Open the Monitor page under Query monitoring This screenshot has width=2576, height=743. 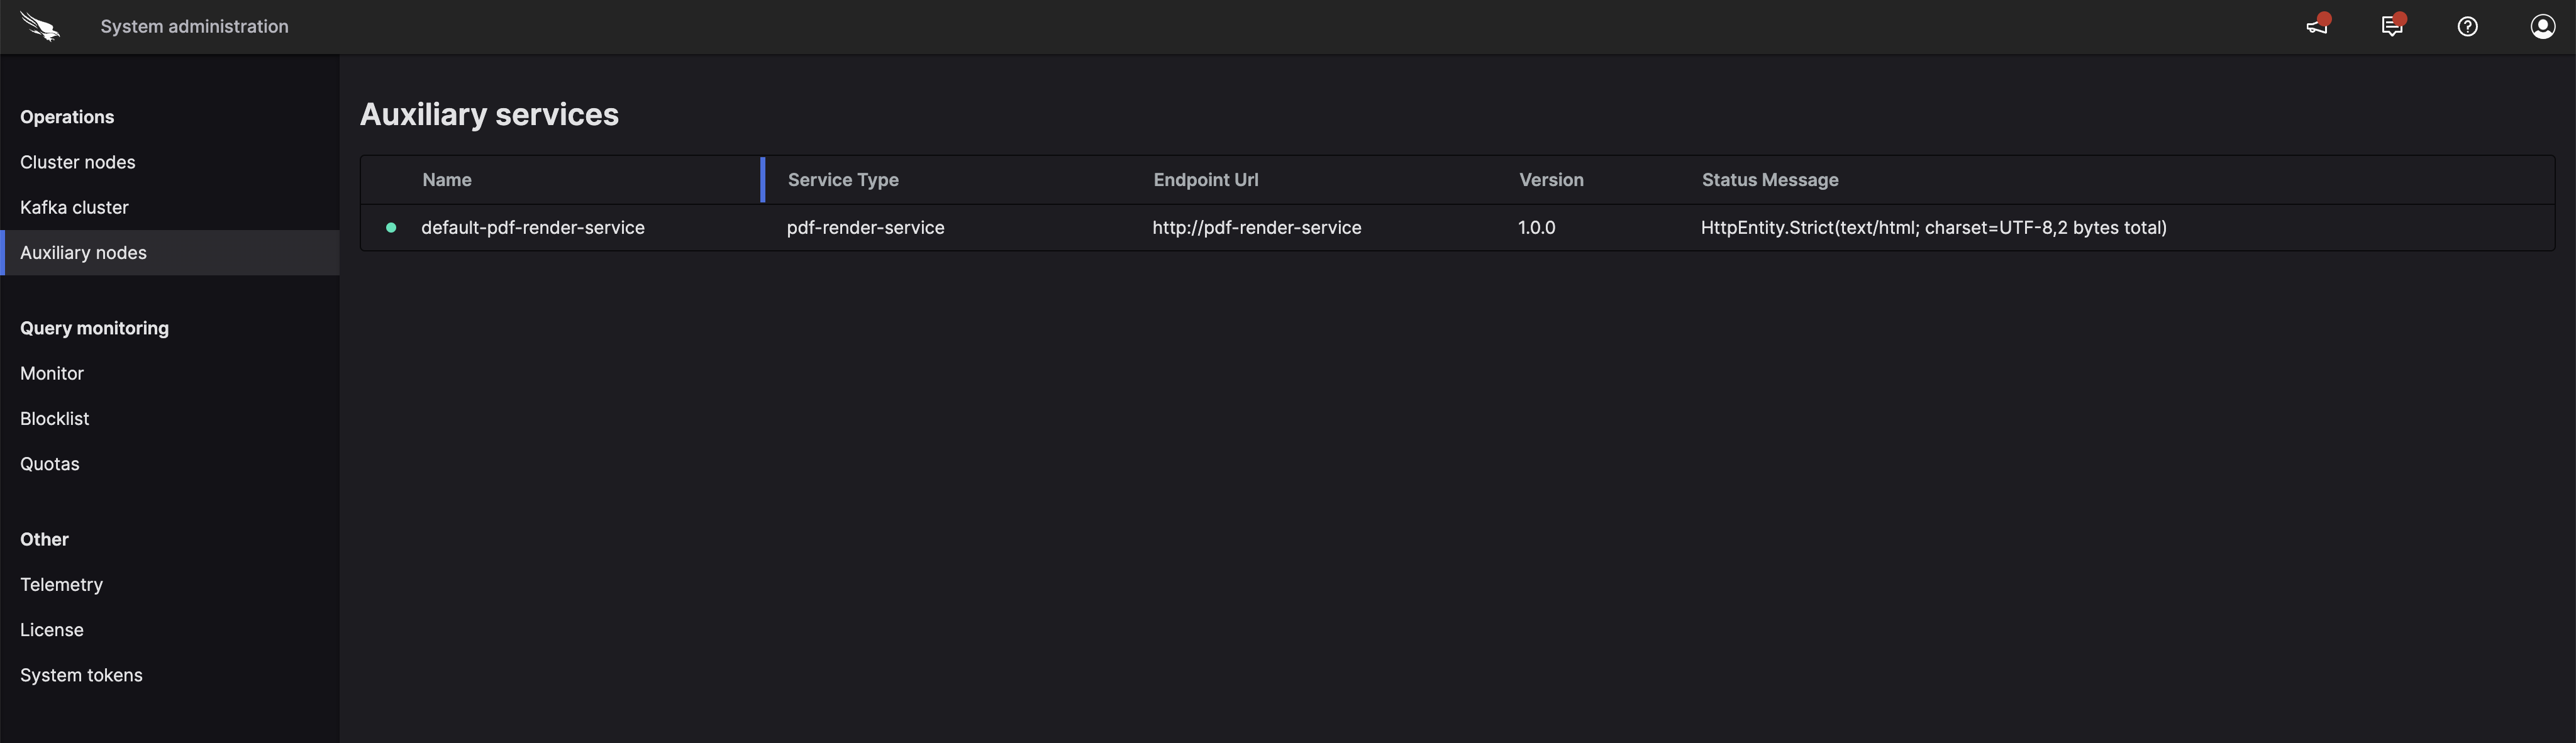(x=51, y=372)
